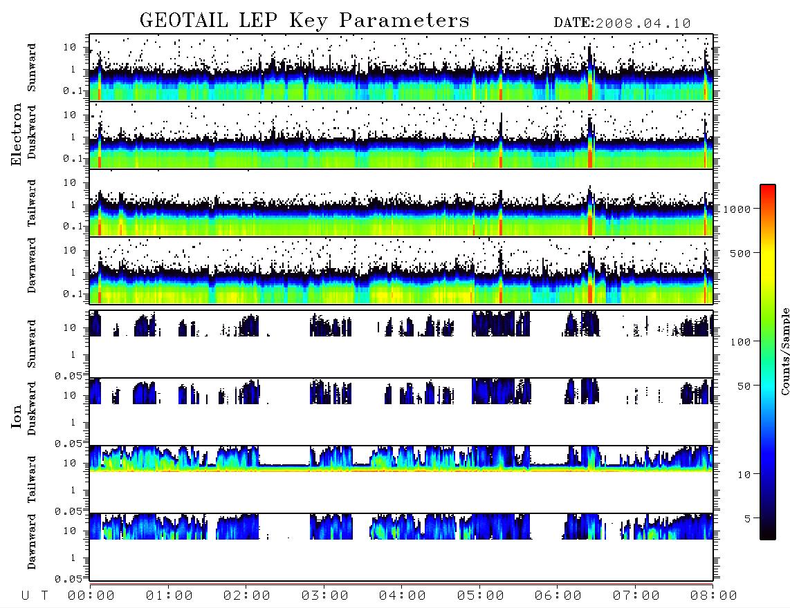Click the 05:00 time tick label
Screen dimensions: 790x608
481,596
